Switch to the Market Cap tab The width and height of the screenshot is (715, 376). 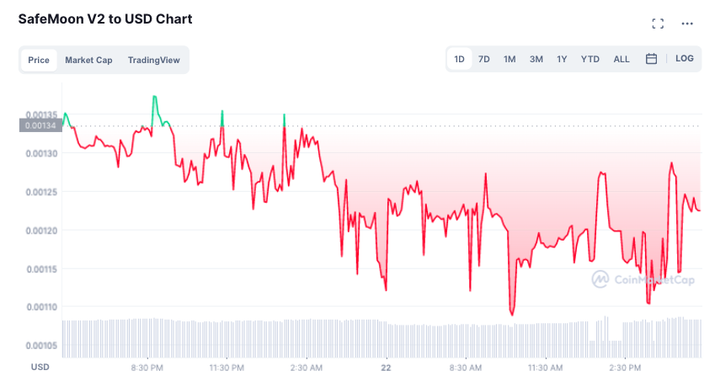pos(88,60)
